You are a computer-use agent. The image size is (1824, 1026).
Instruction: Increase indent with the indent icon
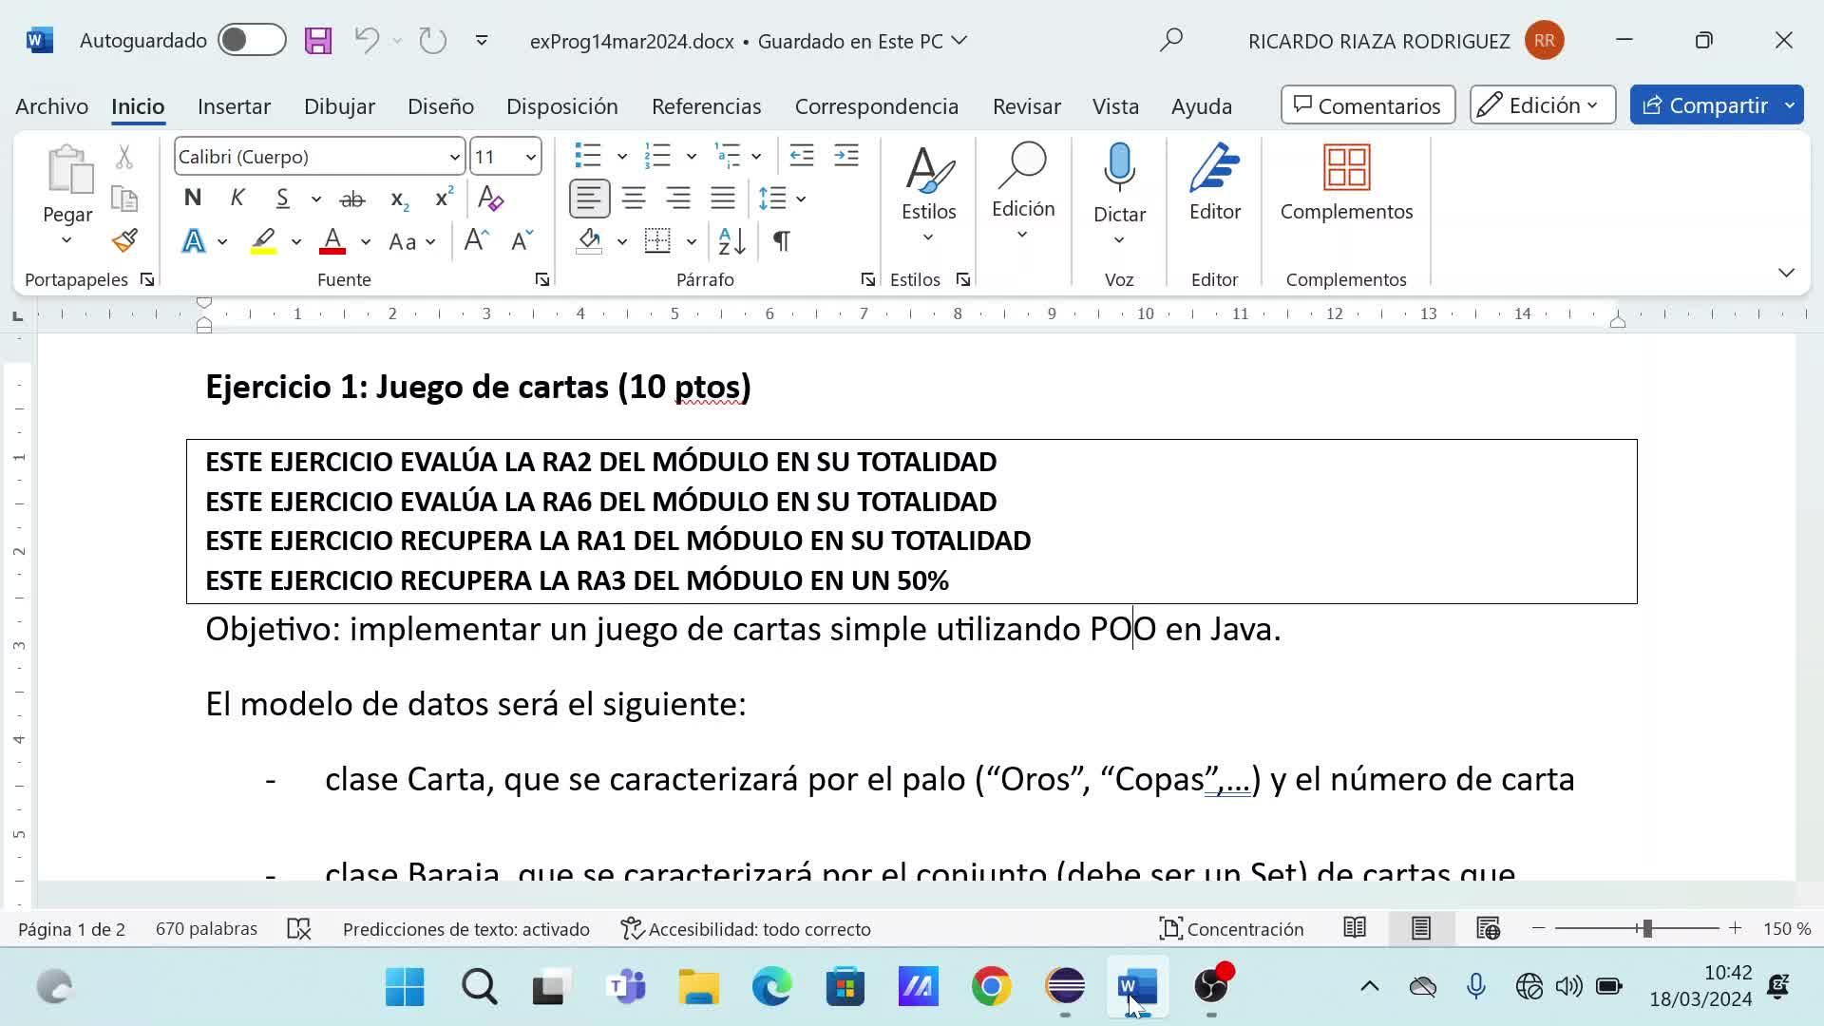tap(845, 156)
